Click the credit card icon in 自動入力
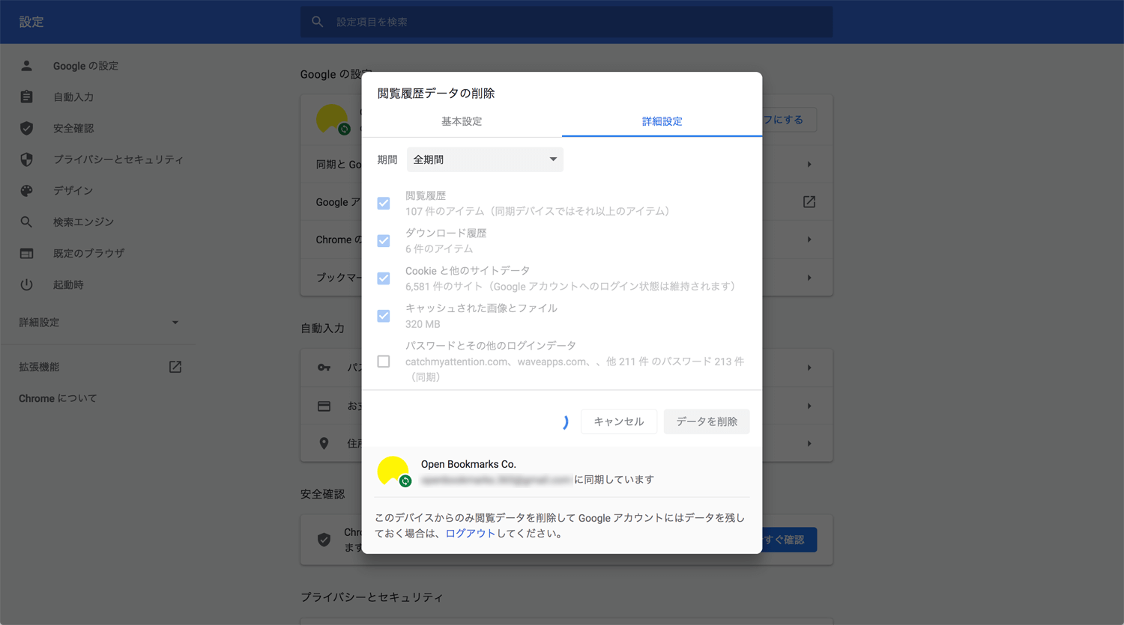Screen dimensions: 1124x625 (x=324, y=406)
